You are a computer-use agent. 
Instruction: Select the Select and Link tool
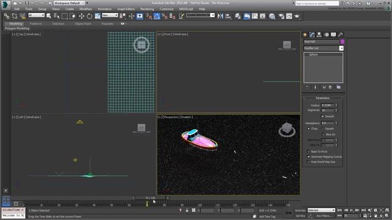pos(7,16)
